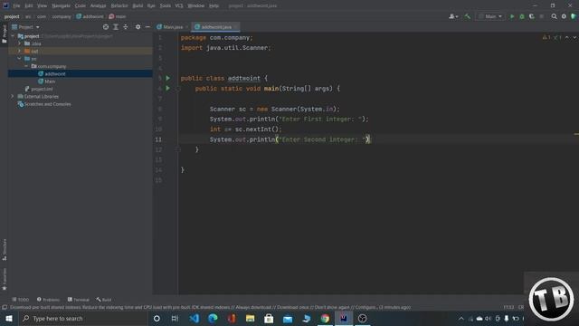Click the cursor position indicator in status bar
579x326 pixels.
(508, 308)
